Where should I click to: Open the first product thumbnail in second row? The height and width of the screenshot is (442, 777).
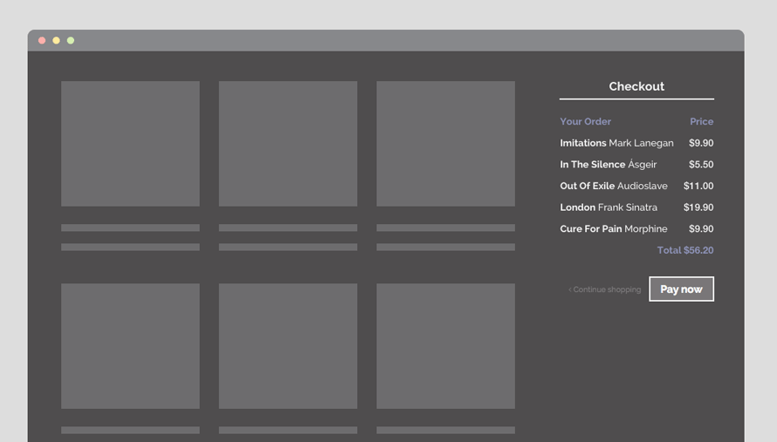[130, 345]
